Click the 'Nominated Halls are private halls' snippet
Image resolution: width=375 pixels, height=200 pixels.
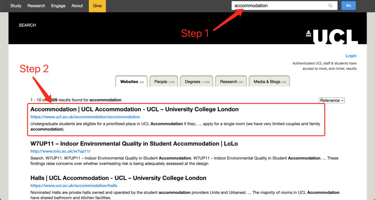coord(185,195)
